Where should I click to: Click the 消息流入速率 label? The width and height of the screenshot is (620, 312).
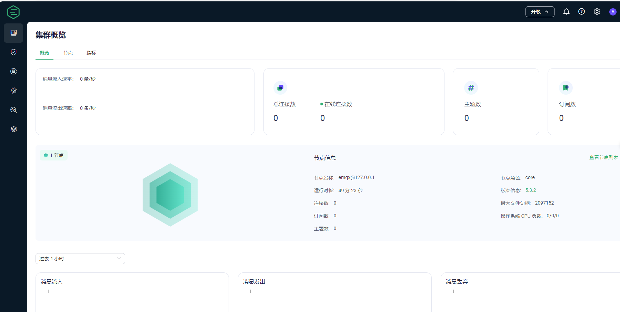58,79
